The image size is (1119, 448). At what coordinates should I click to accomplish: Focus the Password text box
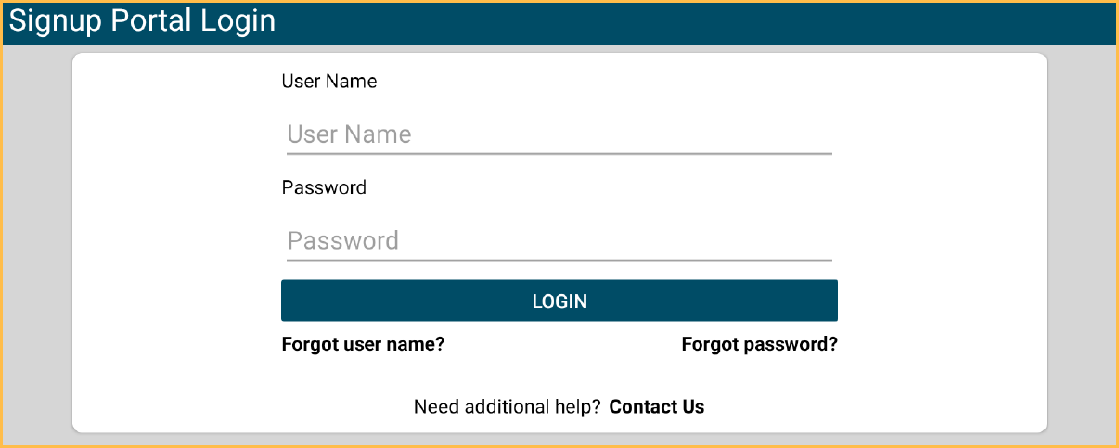pos(559,241)
